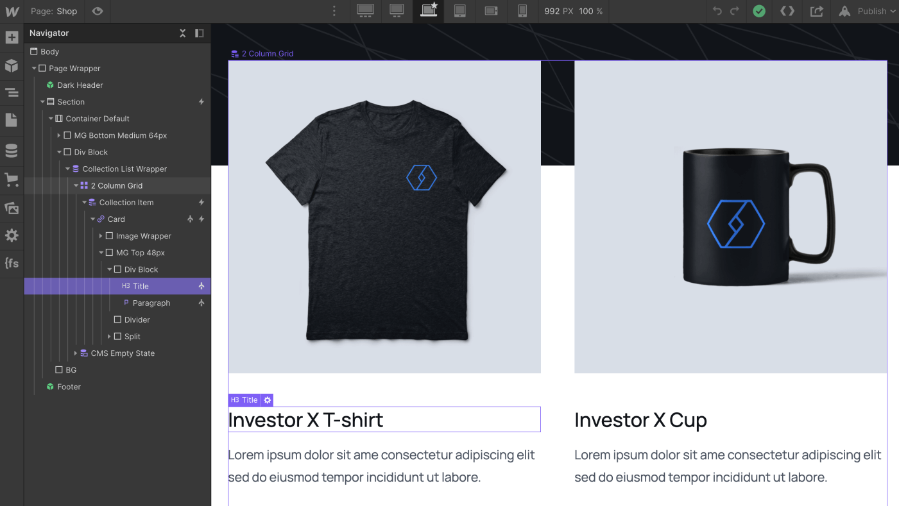Expand the Image Wrapper layer
899x506 pixels.
click(x=101, y=235)
